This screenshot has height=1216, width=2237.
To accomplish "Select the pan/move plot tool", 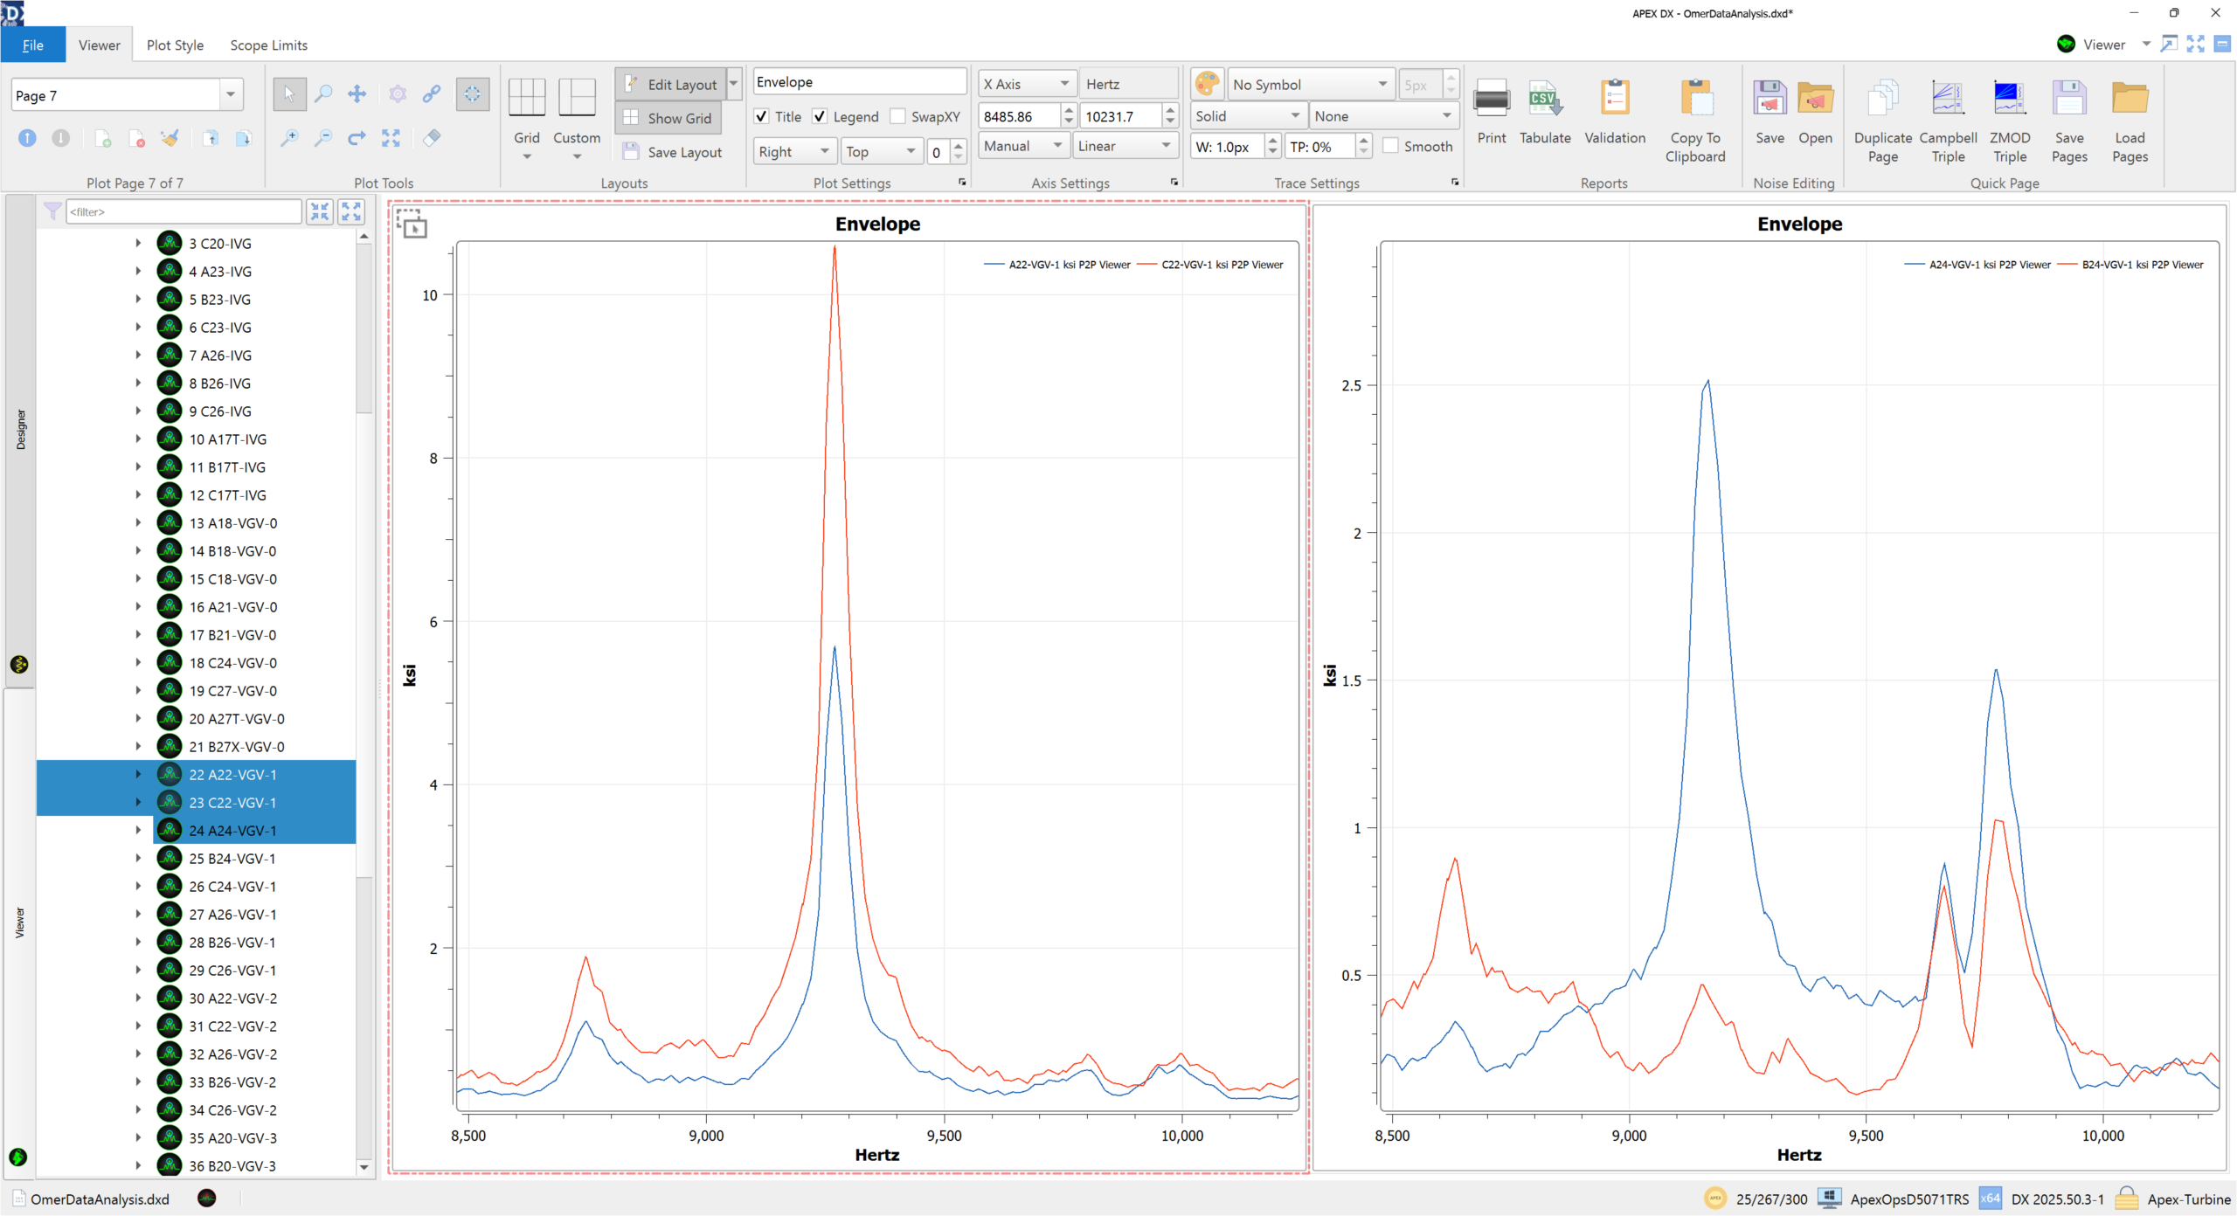I will 357,94.
